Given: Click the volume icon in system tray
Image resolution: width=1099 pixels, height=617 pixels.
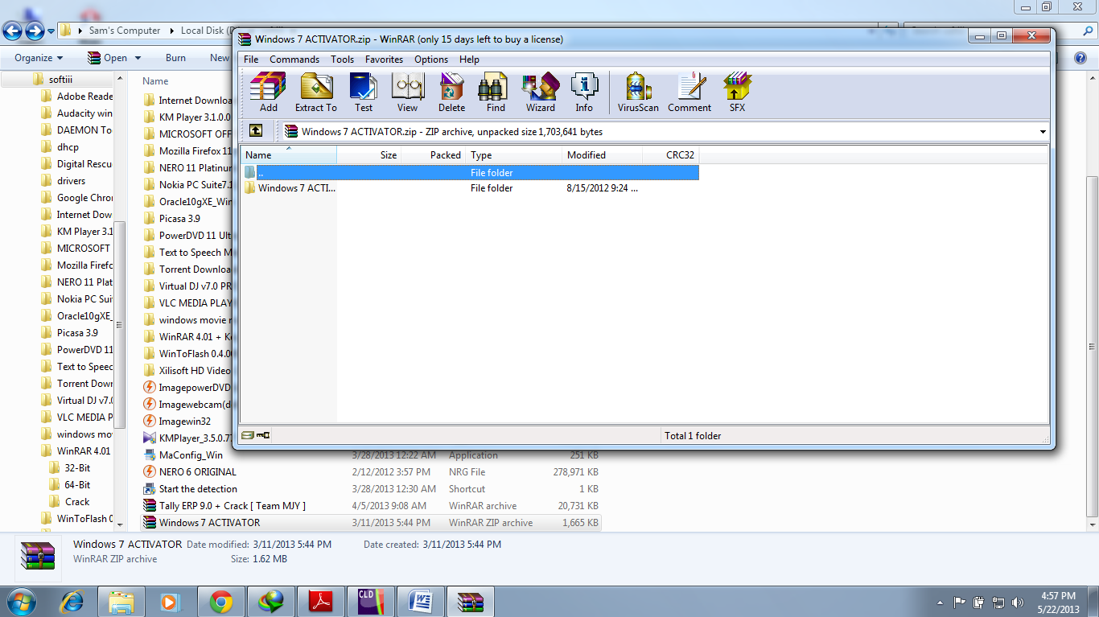Looking at the screenshot, I should click(1018, 602).
